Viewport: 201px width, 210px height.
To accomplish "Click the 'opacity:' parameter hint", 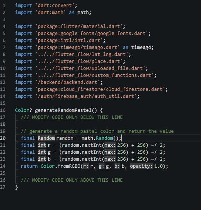I will (141, 166).
